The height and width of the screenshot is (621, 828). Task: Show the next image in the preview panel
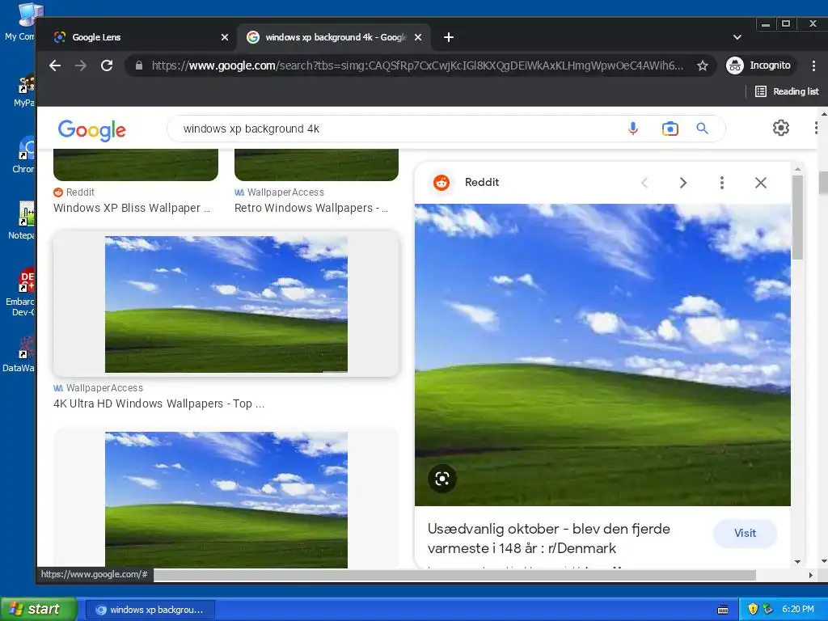(x=682, y=183)
